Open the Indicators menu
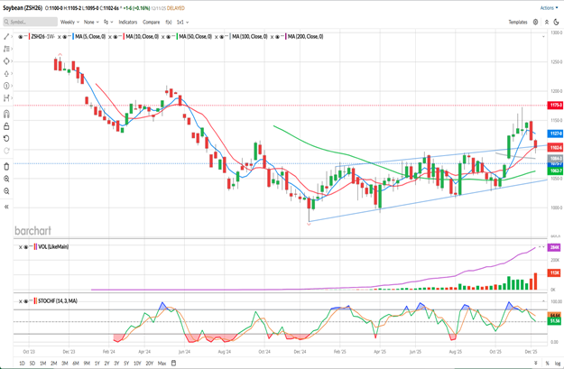The width and height of the screenshot is (564, 369). (128, 22)
